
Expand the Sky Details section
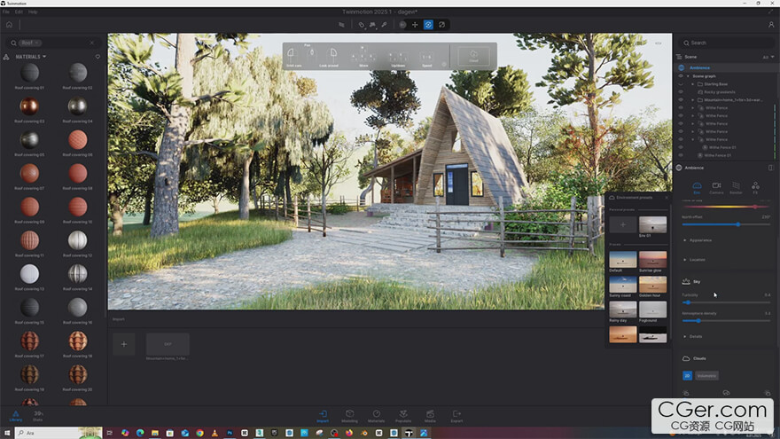(693, 337)
